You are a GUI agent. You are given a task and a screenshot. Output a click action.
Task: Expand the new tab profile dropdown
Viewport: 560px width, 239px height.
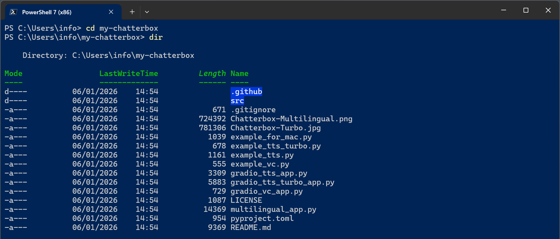147,12
